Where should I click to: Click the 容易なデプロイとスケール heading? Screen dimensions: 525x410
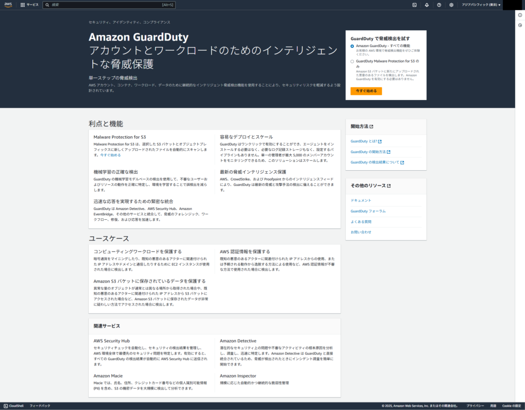[x=246, y=137]
